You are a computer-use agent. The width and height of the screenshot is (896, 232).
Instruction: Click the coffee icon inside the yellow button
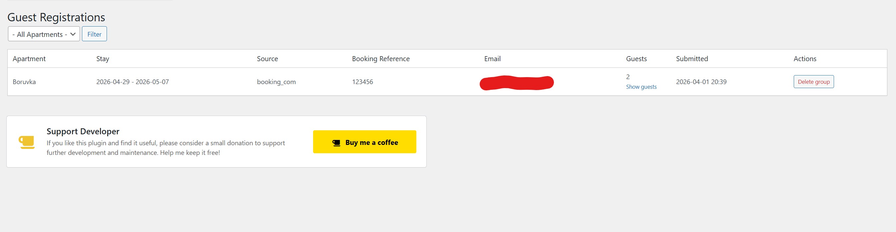click(336, 143)
